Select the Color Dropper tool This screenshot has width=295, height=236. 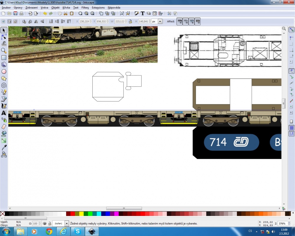coord(4,147)
